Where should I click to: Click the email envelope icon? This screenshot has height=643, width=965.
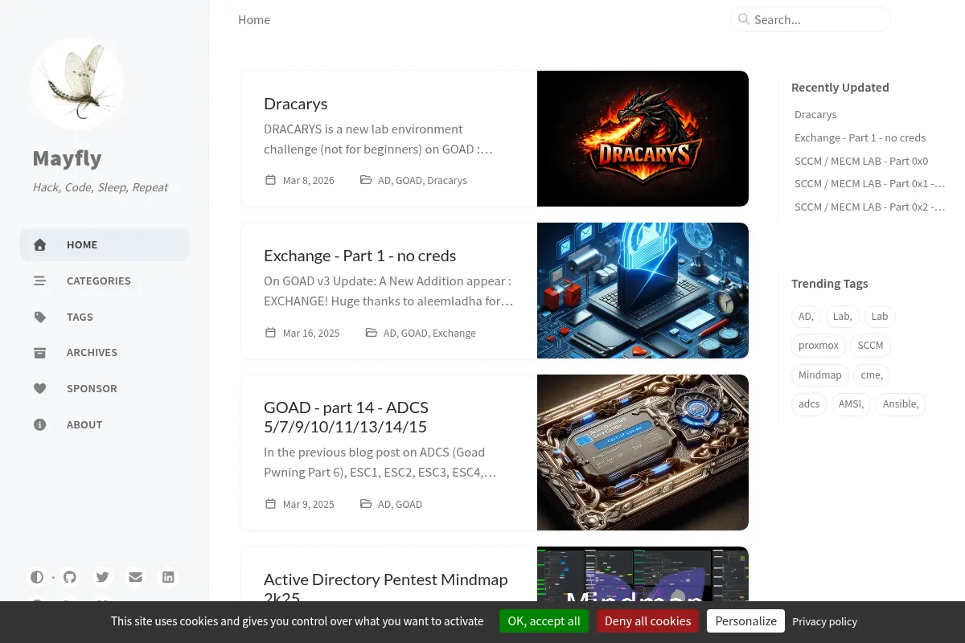[135, 577]
